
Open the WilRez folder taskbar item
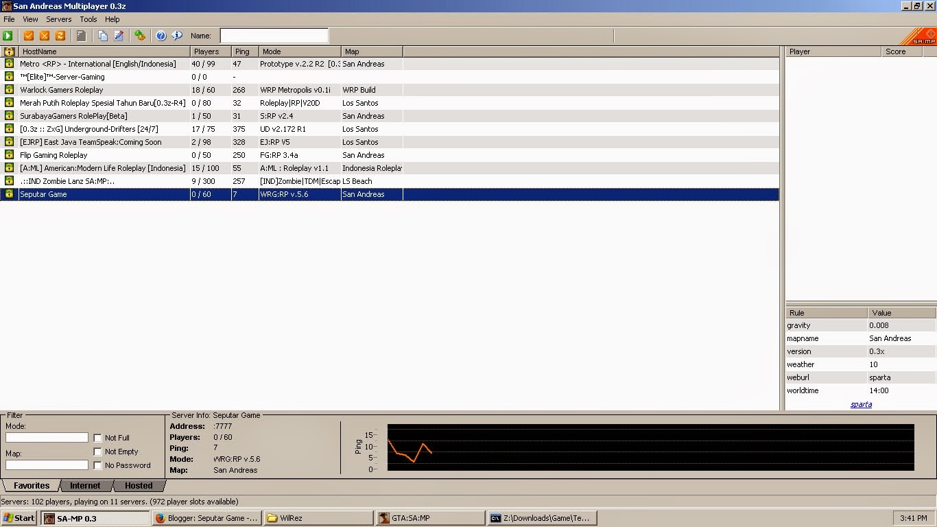318,518
